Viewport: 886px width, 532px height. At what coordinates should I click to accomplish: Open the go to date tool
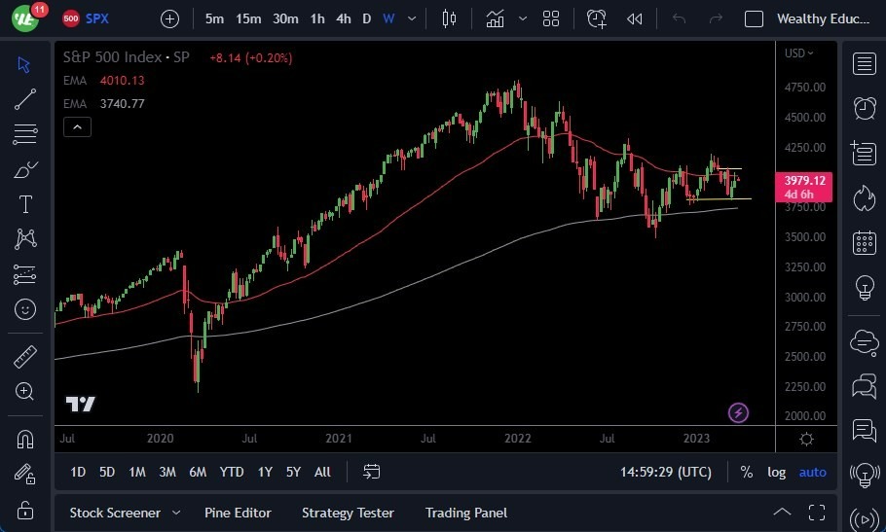(x=371, y=472)
